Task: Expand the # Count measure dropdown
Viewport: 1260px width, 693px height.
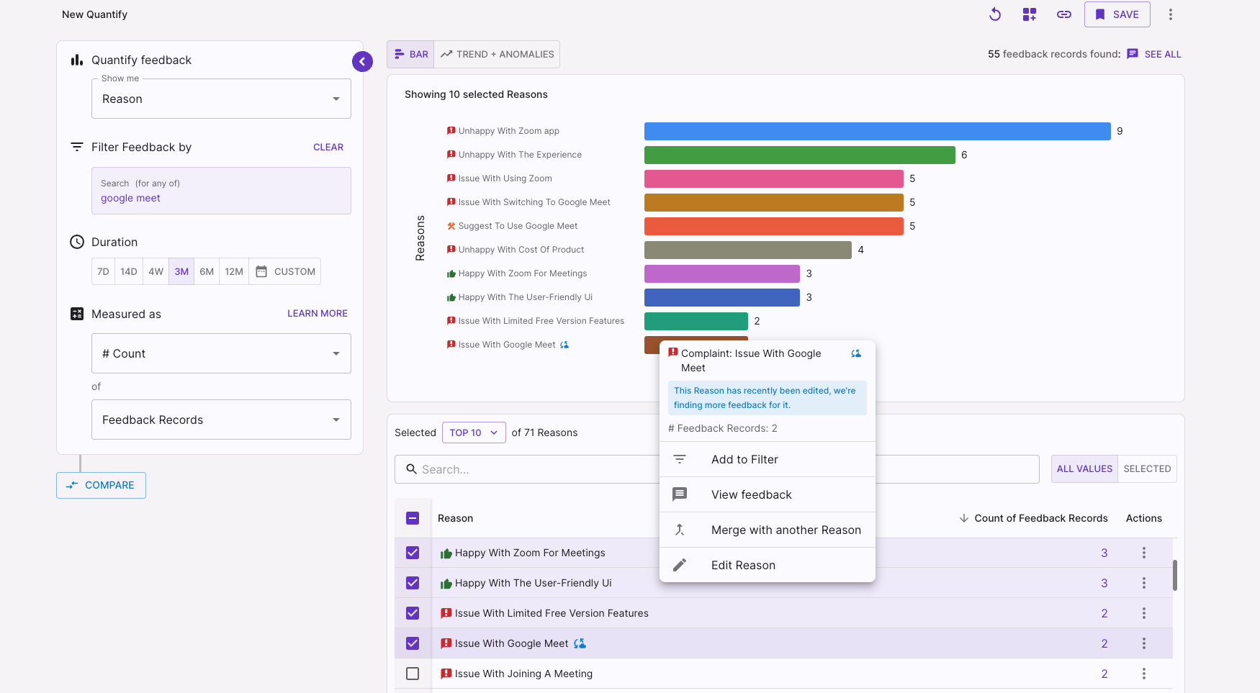Action: [221, 353]
